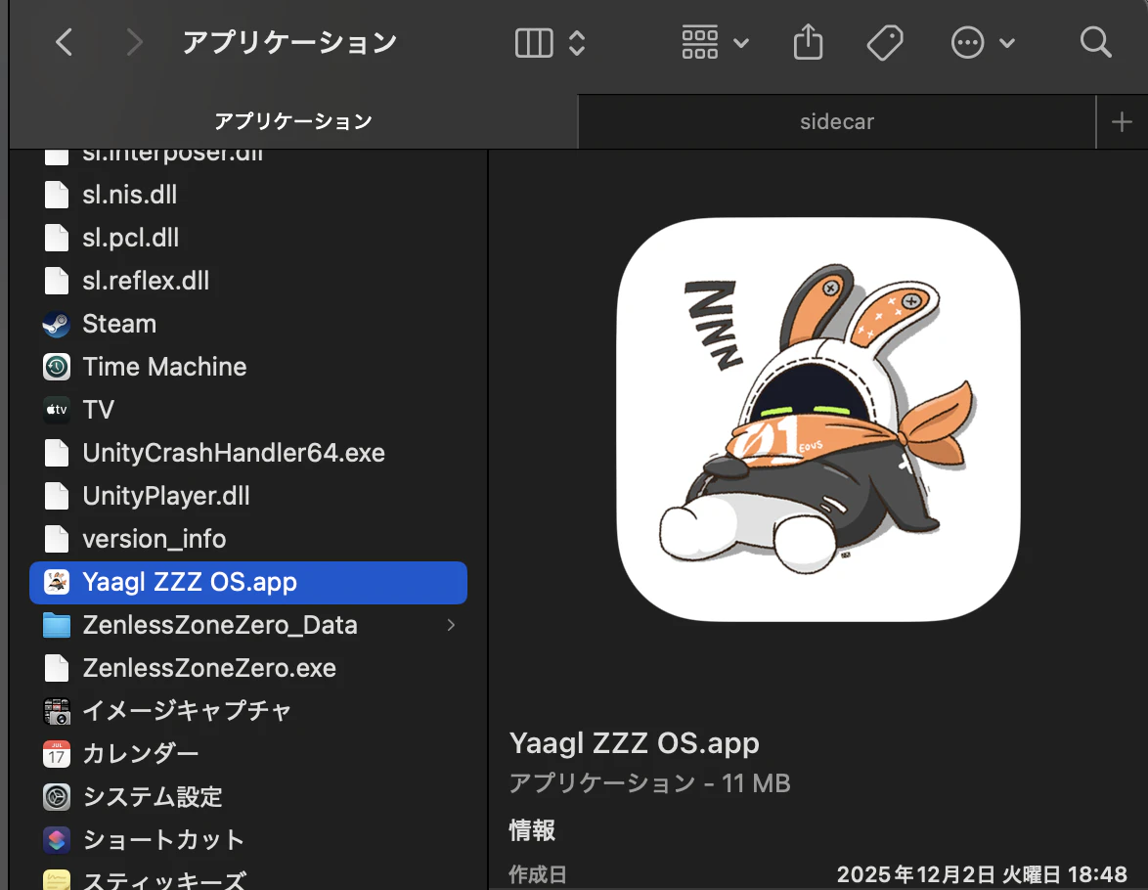Select the Time Machine app icon

[57, 367]
